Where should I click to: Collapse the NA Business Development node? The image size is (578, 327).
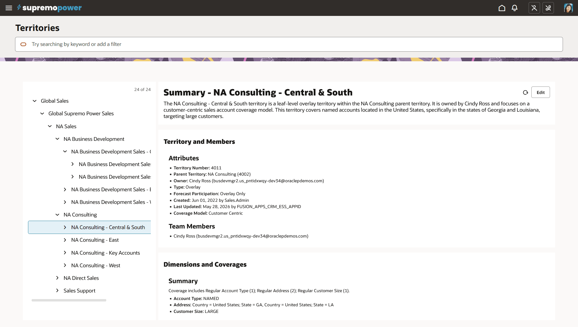(57, 139)
